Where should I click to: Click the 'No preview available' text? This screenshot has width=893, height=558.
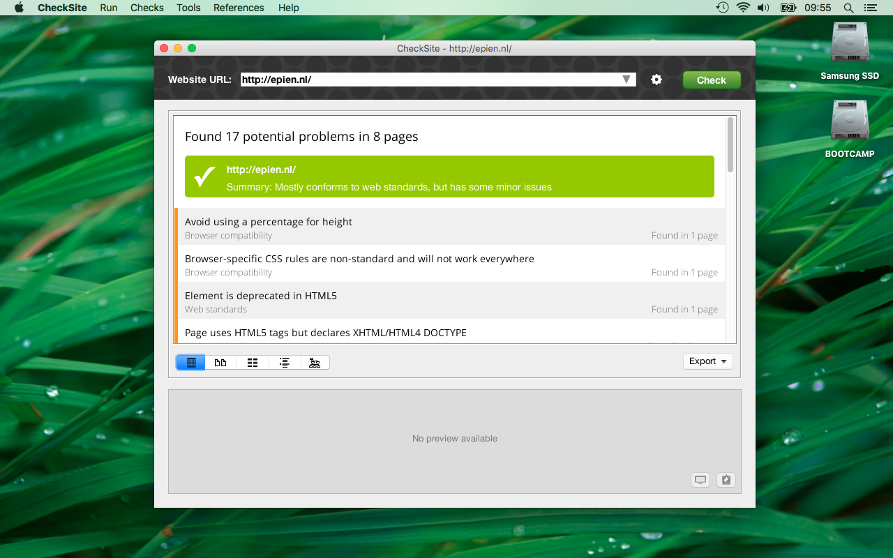(455, 439)
